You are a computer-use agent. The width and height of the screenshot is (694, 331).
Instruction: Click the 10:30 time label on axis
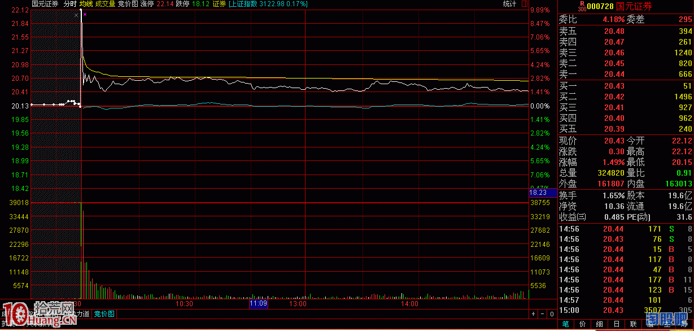pyautogui.click(x=185, y=304)
